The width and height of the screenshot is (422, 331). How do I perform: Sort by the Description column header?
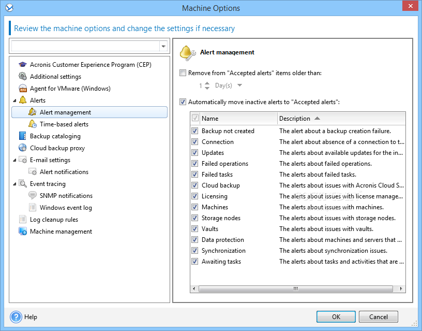(x=341, y=118)
